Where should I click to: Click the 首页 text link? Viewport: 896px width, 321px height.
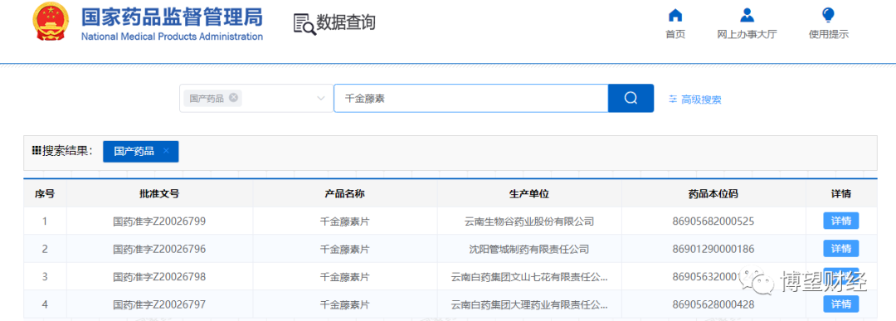(x=675, y=34)
